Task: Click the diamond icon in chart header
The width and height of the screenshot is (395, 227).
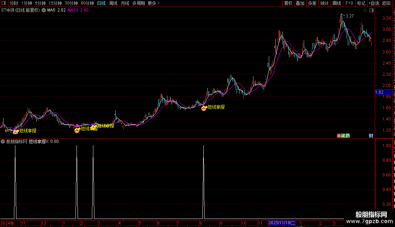Action: pyautogui.click(x=365, y=10)
